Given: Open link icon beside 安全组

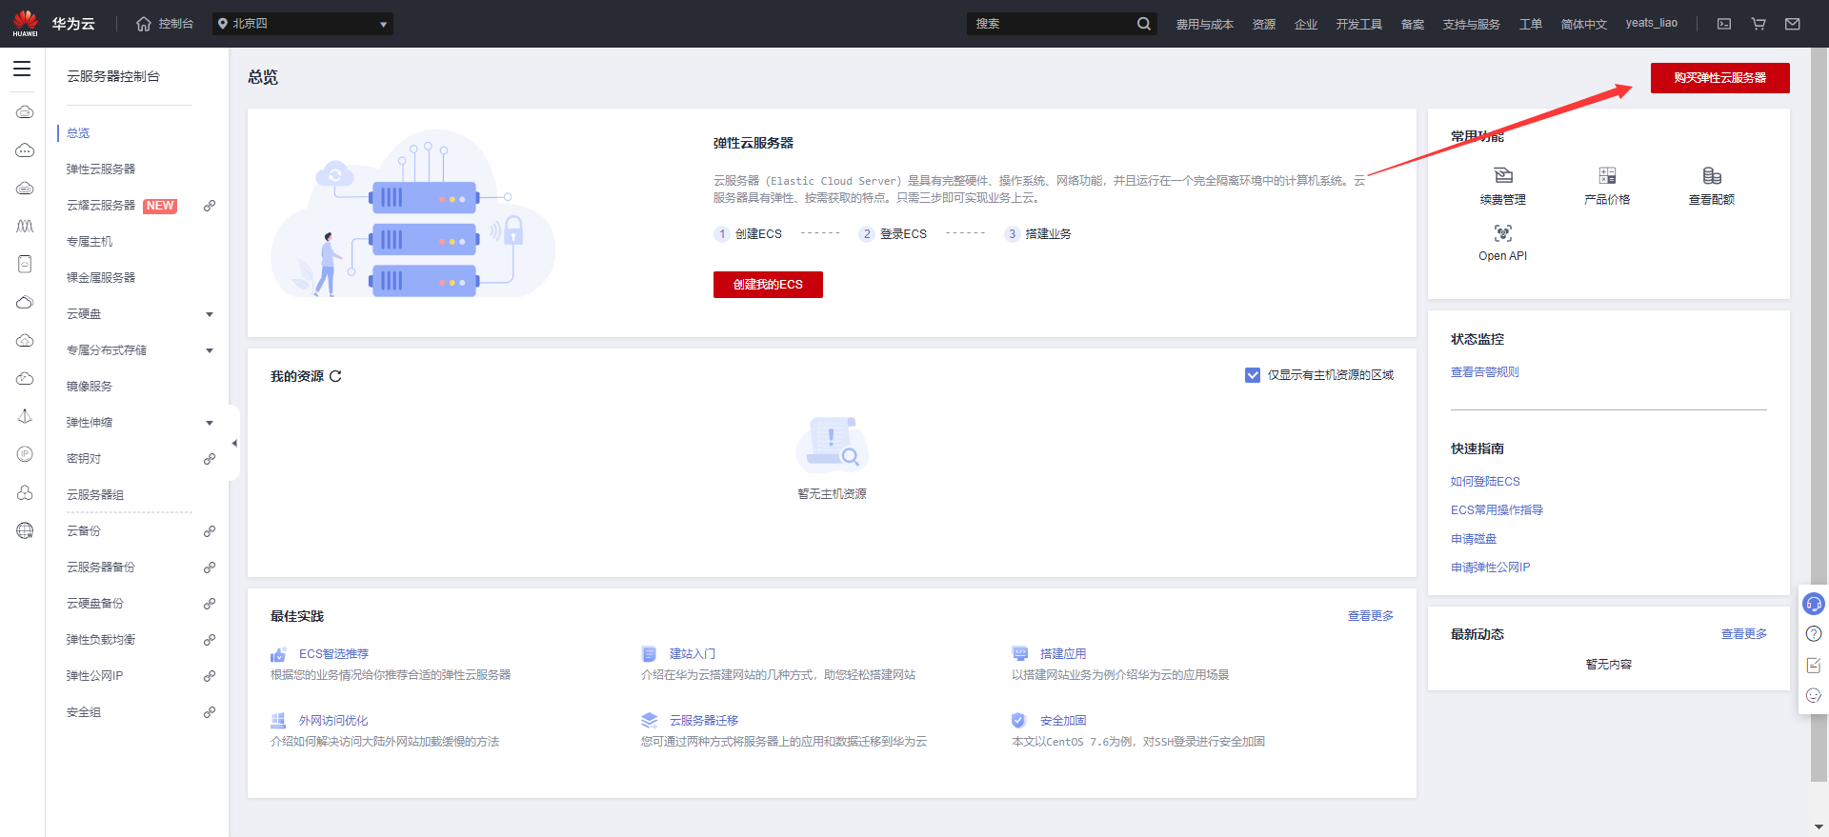Looking at the screenshot, I should (x=210, y=712).
